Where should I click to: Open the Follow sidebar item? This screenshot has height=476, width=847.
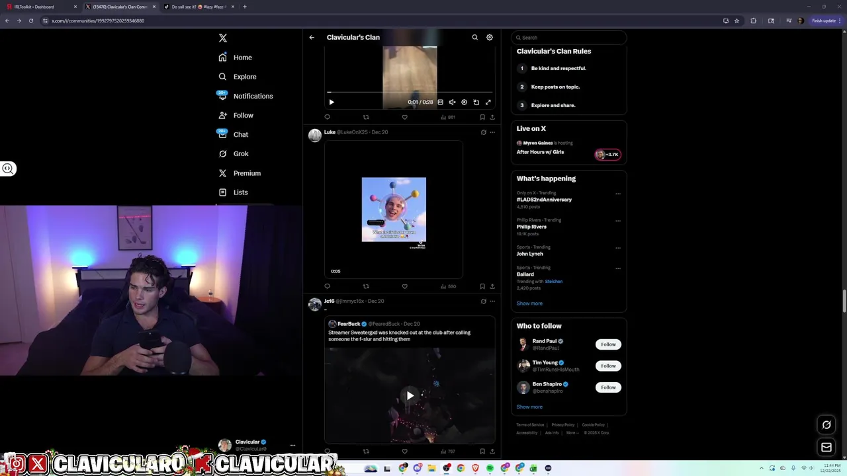pyautogui.click(x=236, y=115)
